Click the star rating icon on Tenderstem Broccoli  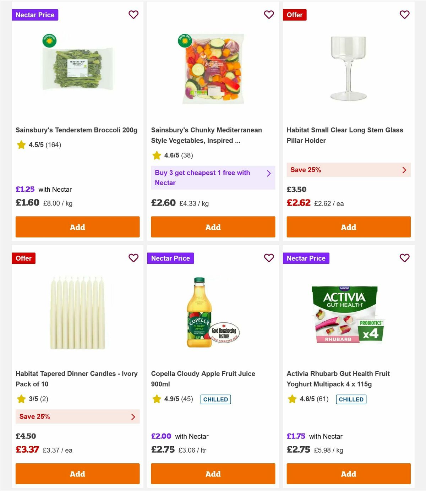pos(21,145)
